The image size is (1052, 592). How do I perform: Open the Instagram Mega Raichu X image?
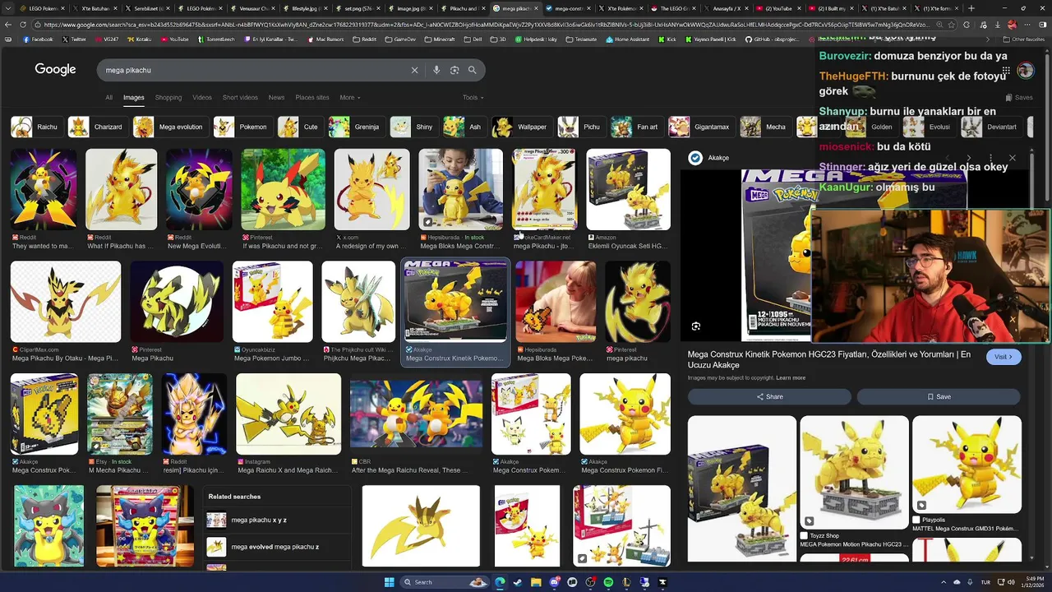coord(288,414)
